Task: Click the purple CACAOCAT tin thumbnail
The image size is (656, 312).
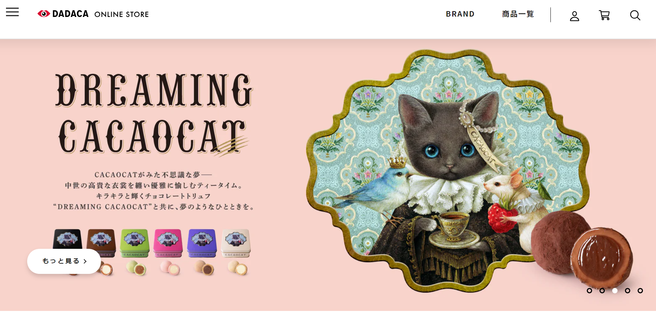Action: click(x=202, y=243)
